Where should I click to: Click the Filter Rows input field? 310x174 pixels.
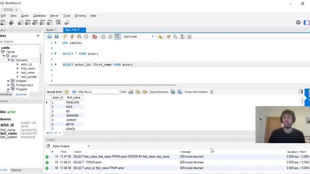pyautogui.click(x=106, y=92)
